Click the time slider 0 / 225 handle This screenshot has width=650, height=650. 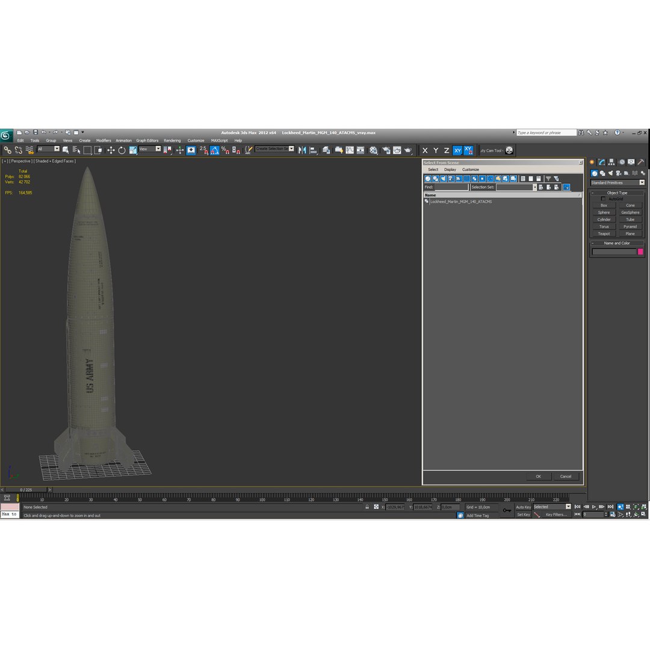pos(26,490)
